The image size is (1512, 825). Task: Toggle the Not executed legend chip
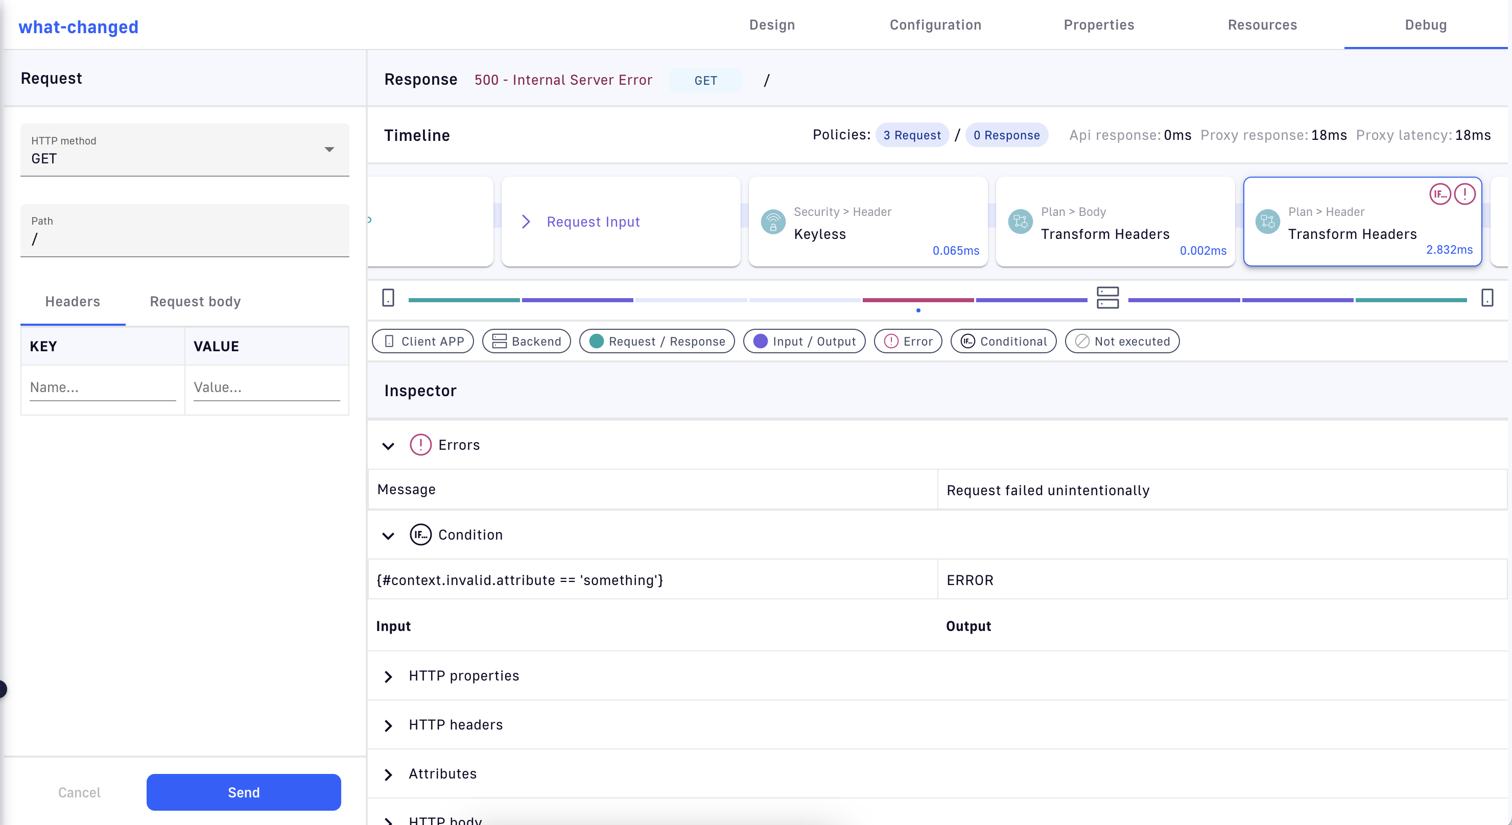point(1122,342)
